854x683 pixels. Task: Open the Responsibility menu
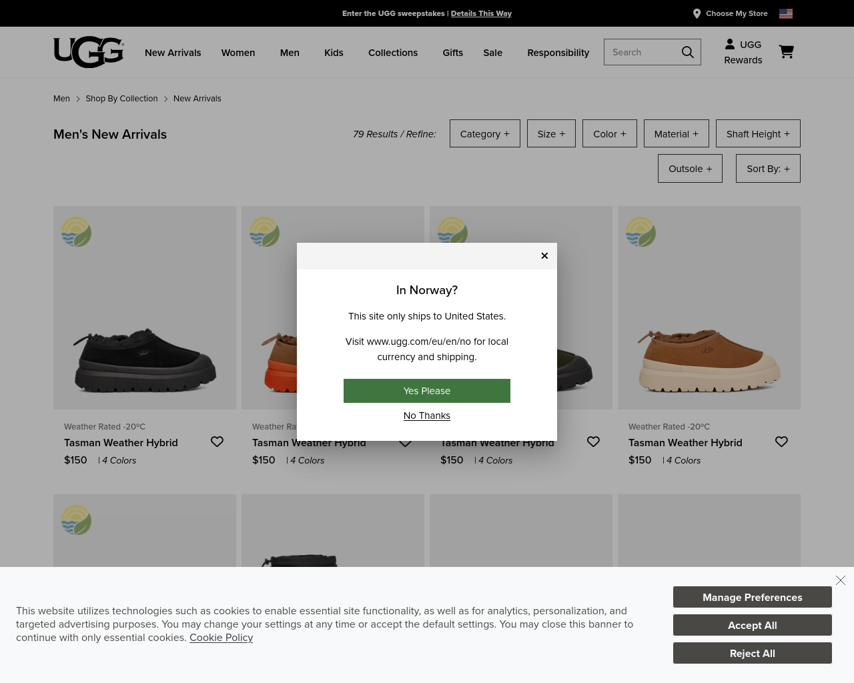point(558,53)
